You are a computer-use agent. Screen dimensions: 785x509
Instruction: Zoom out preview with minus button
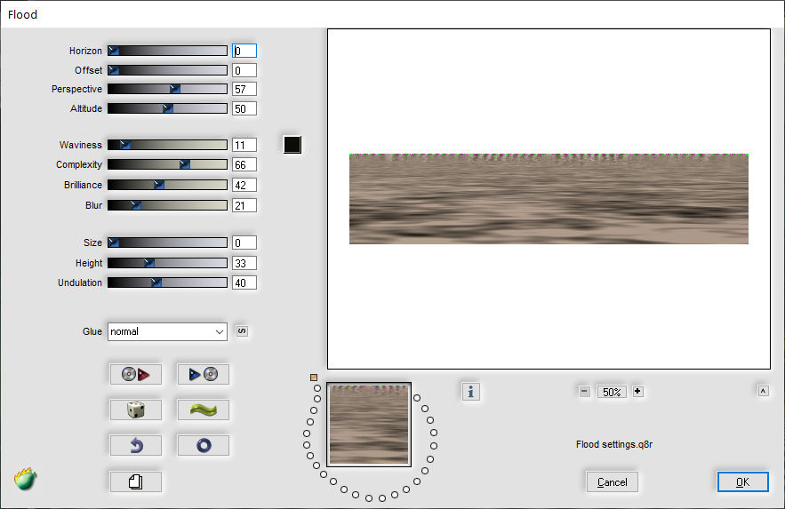tap(585, 392)
